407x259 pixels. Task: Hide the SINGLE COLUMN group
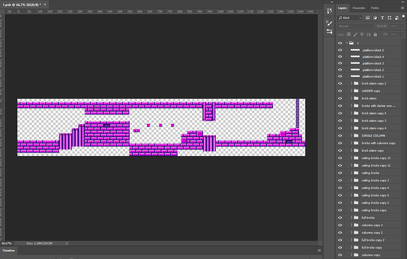click(x=340, y=135)
